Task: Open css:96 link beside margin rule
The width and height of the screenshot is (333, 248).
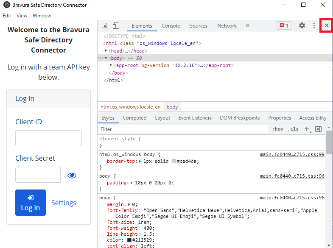Action: [292, 198]
